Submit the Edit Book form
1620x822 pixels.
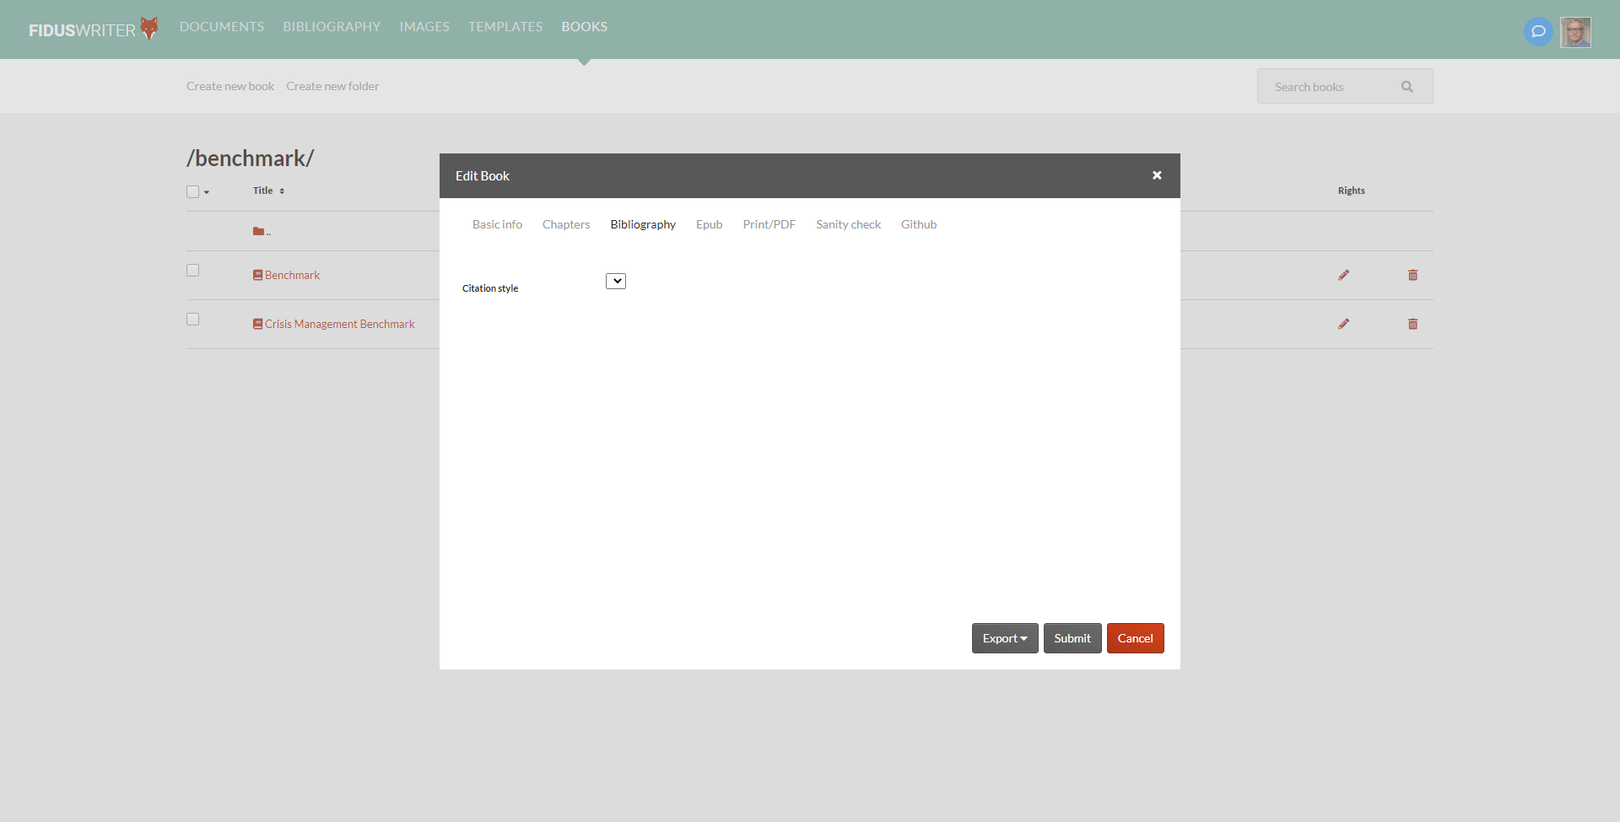(1072, 638)
